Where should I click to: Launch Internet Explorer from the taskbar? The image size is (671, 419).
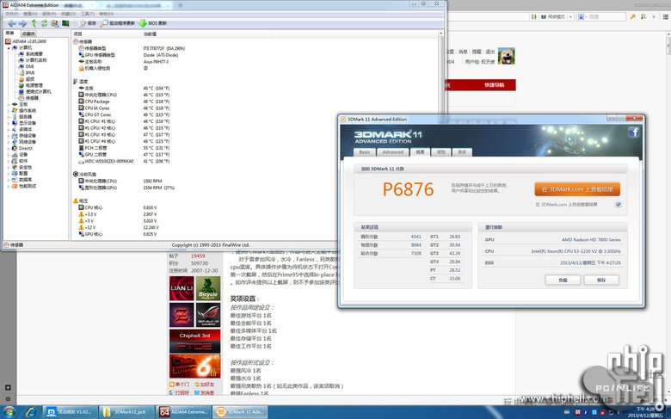[30, 412]
